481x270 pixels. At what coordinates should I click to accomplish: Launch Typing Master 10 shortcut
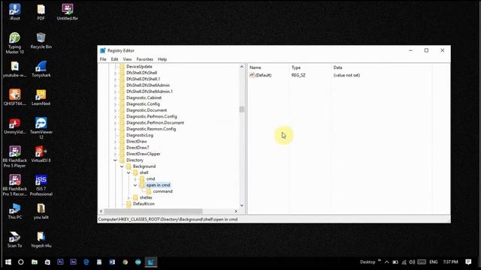15,43
